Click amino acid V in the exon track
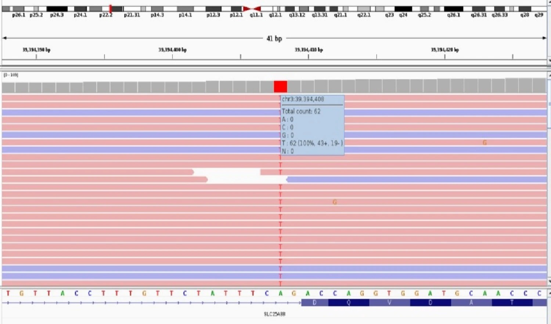Viewport: 551px width, 324px height. [389, 303]
